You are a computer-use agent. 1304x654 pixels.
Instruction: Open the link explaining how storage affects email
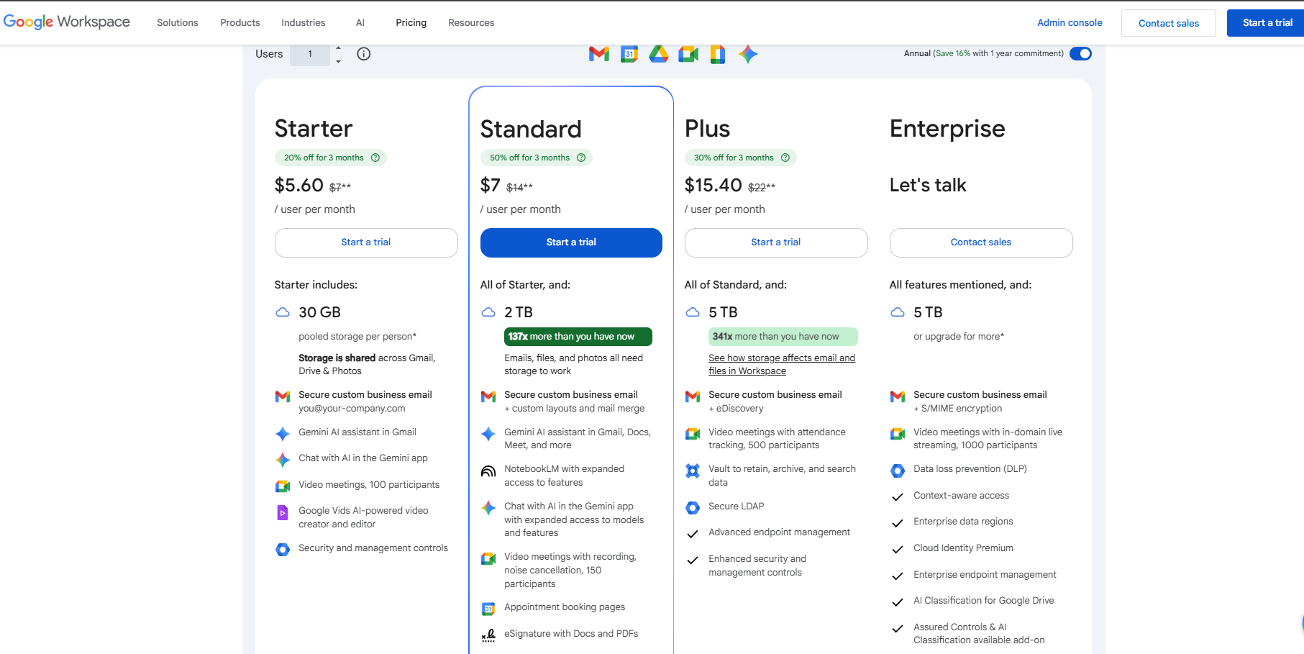click(x=782, y=364)
